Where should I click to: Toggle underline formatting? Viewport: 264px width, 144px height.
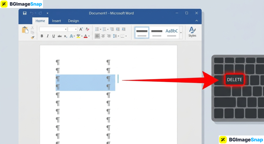(54, 36)
